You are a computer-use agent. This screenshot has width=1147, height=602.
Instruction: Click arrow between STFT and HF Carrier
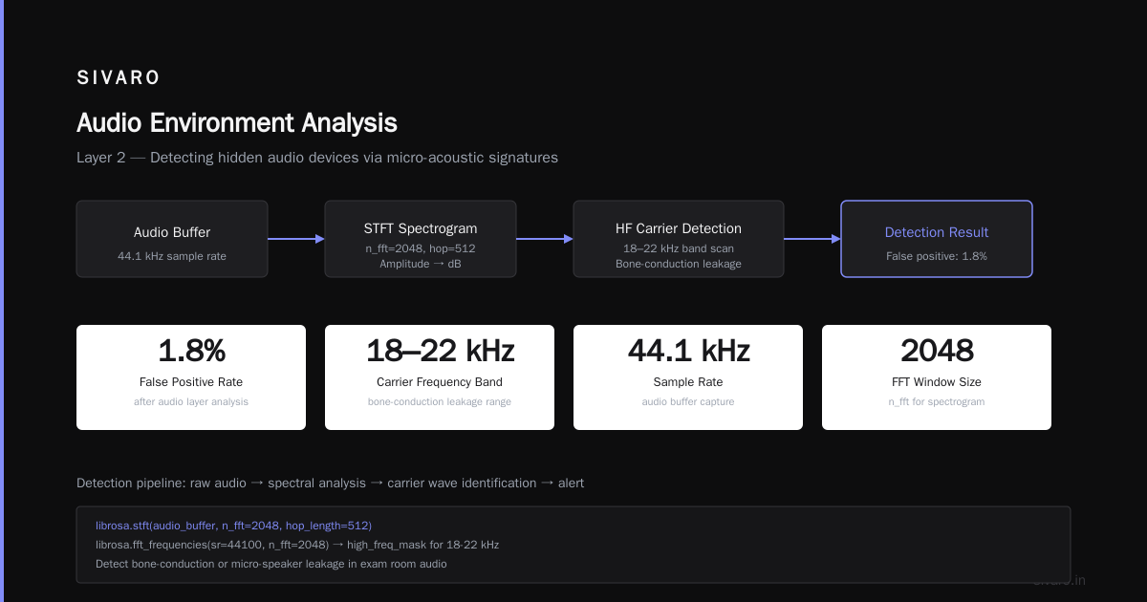(545, 239)
